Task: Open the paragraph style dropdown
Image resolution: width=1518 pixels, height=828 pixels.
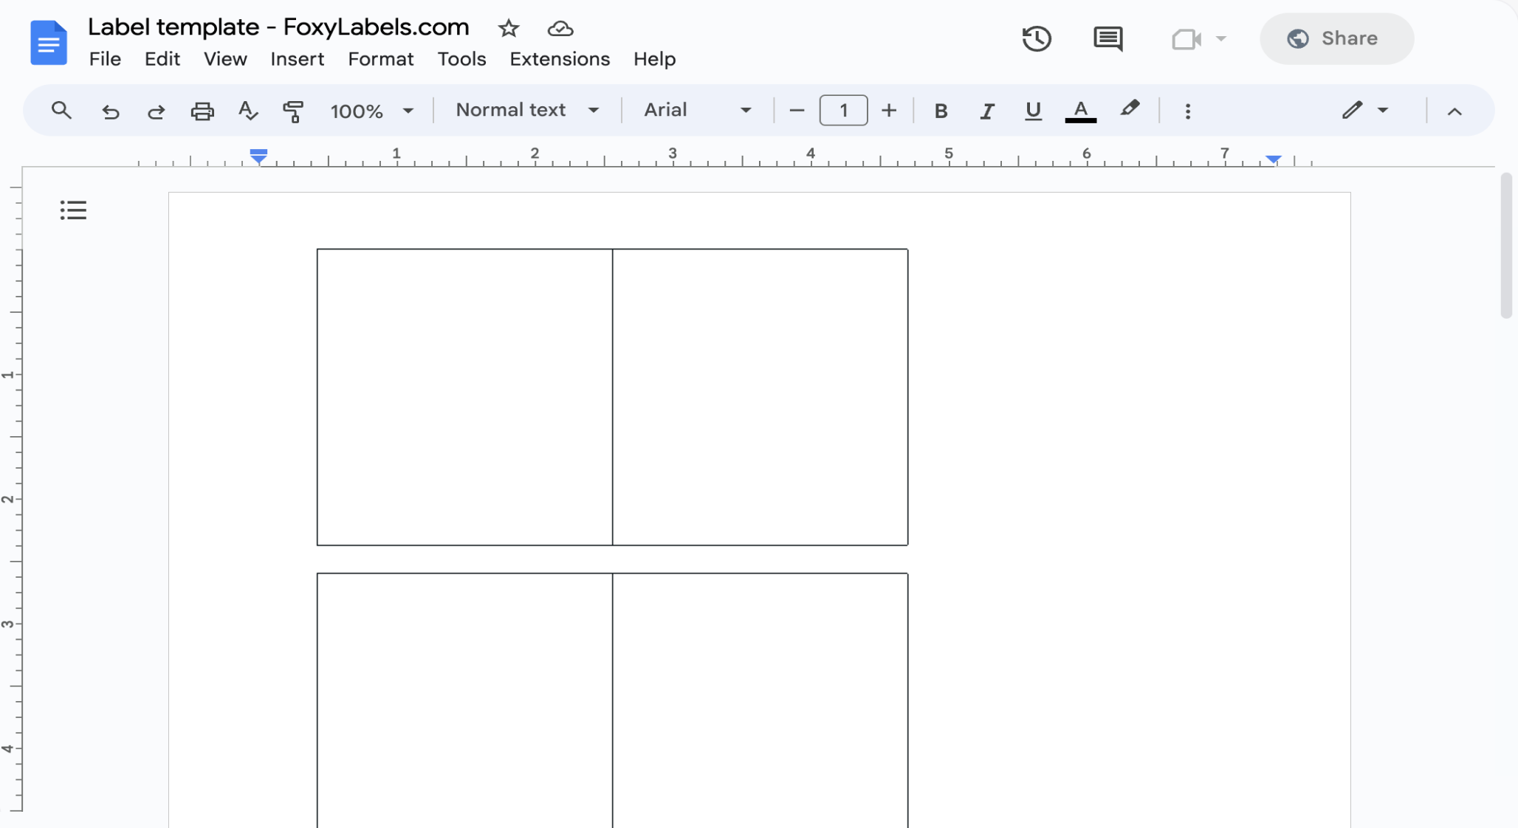Action: (x=525, y=110)
